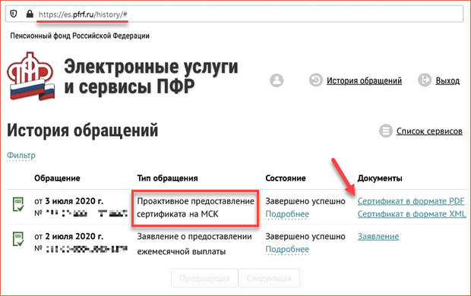Select the 'от 3 июля 2020 г.' request date
The image size is (471, 296).
click(x=69, y=201)
